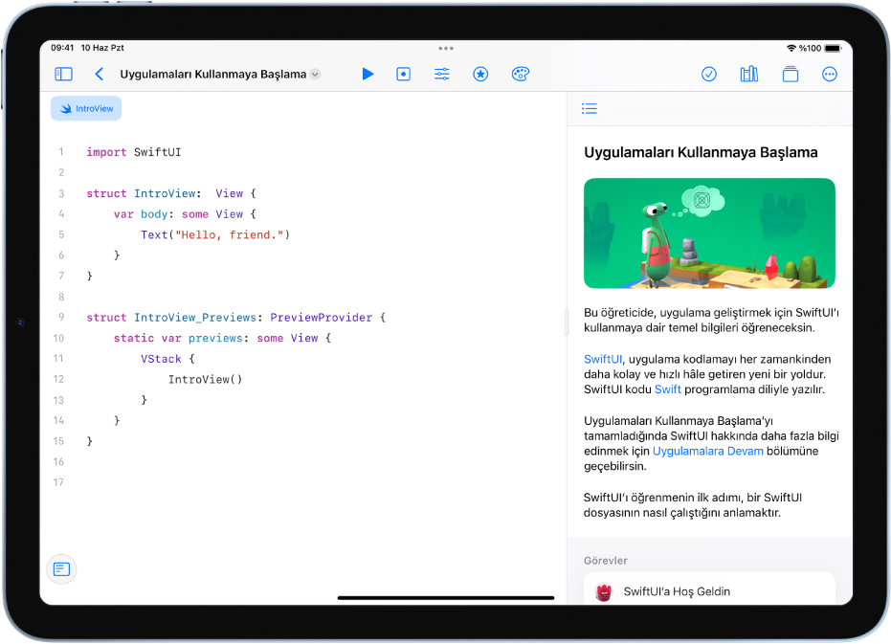Open the SwiftUI'a Hoş Geldin task
Image resolution: width=891 pixels, height=644 pixels.
pyautogui.click(x=709, y=591)
